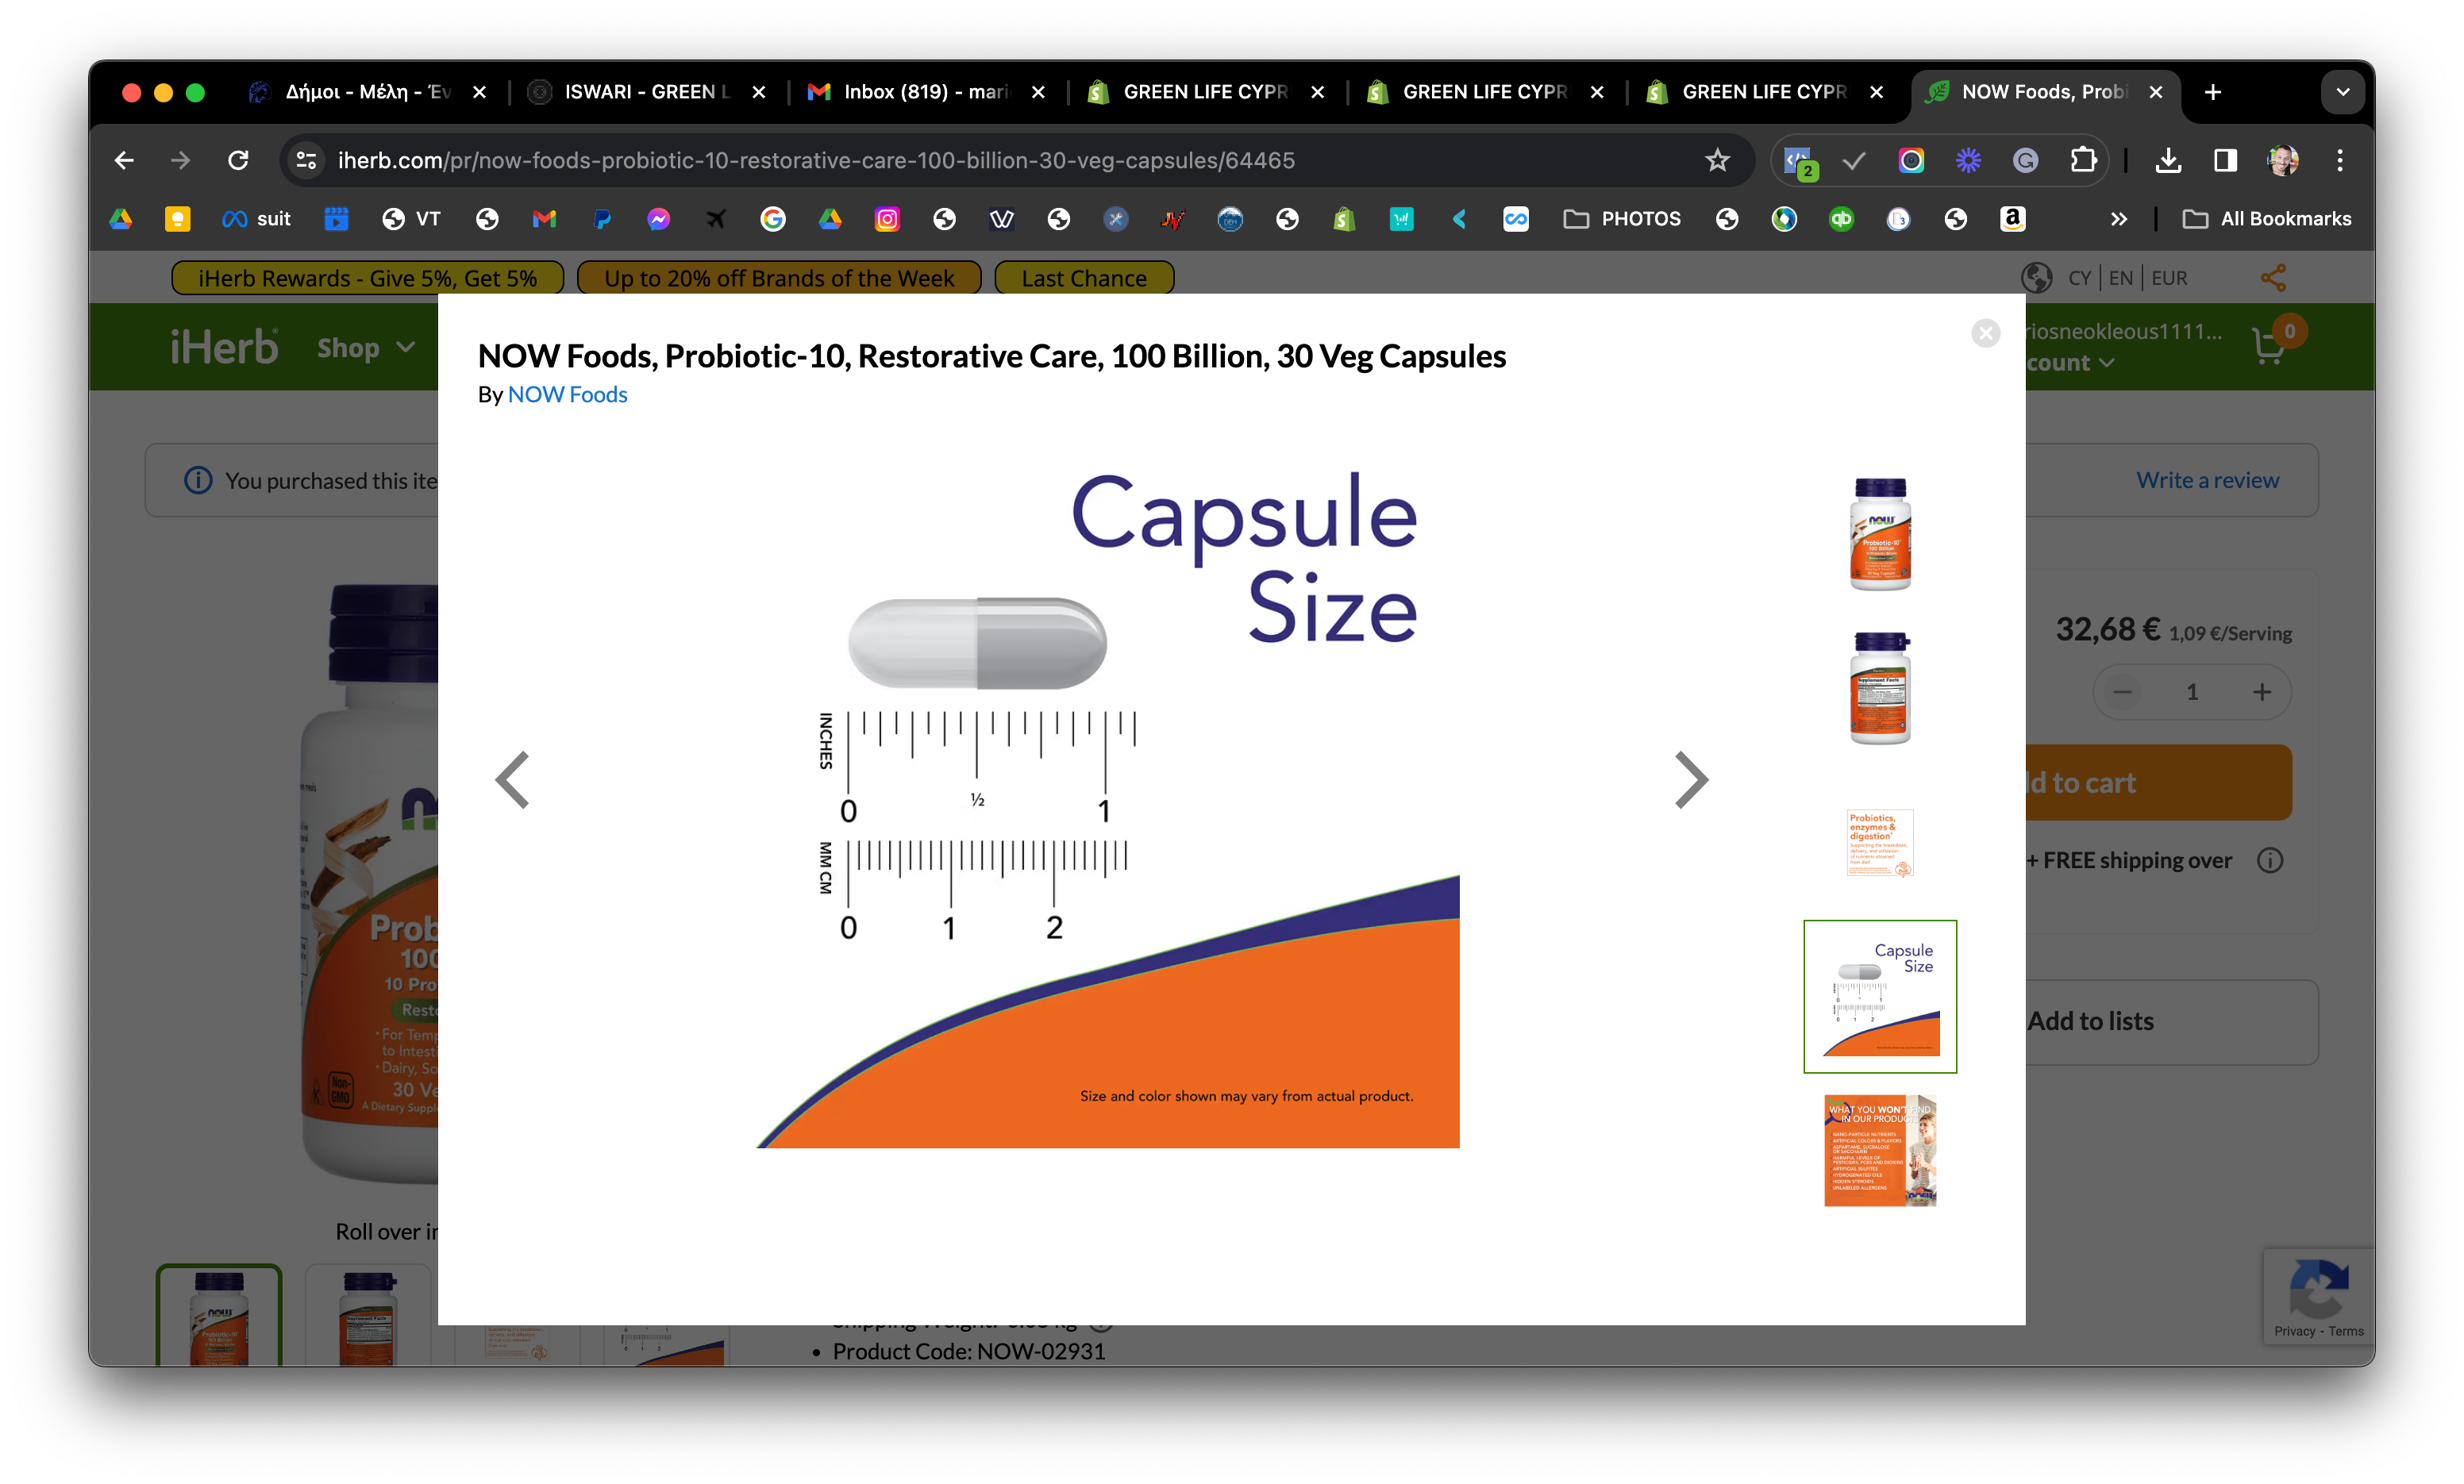Click the quantity field showing 1

[x=2192, y=692]
